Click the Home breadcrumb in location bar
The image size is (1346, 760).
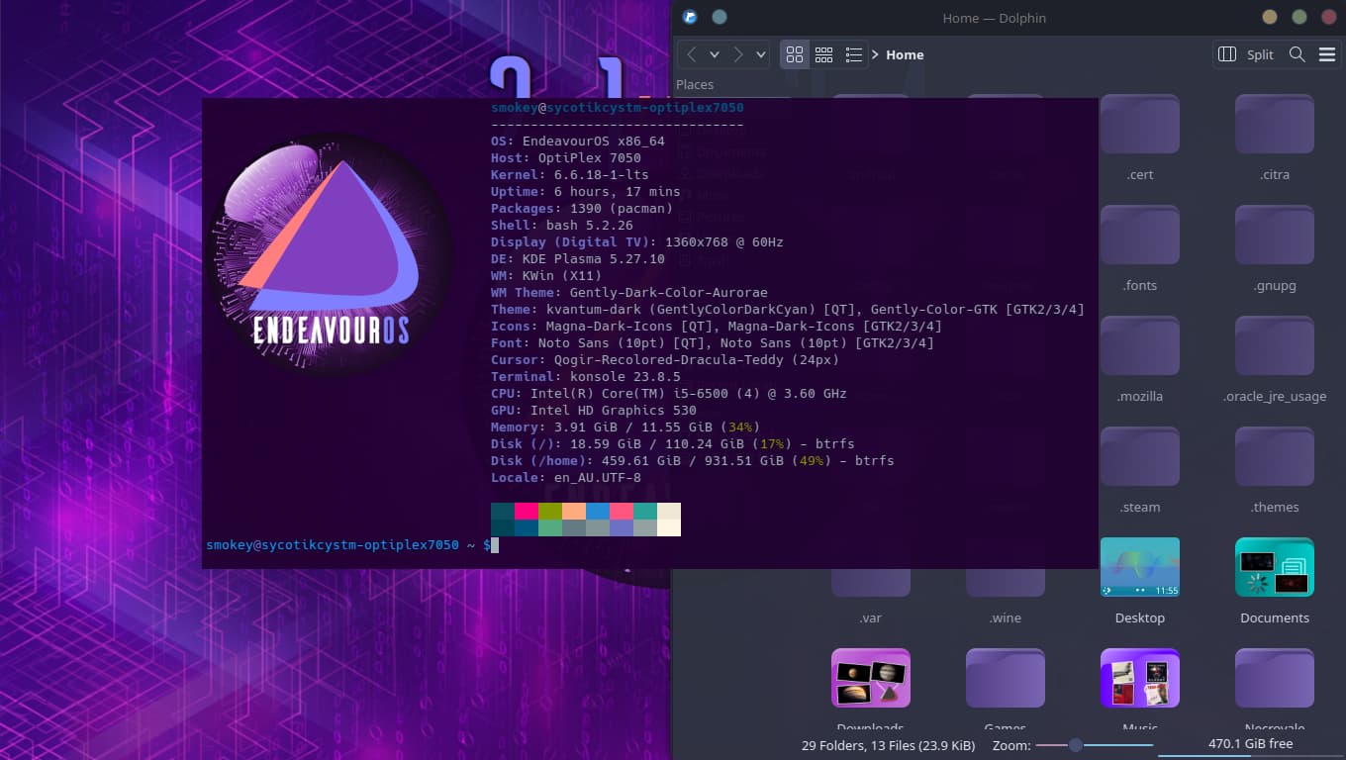coord(905,54)
